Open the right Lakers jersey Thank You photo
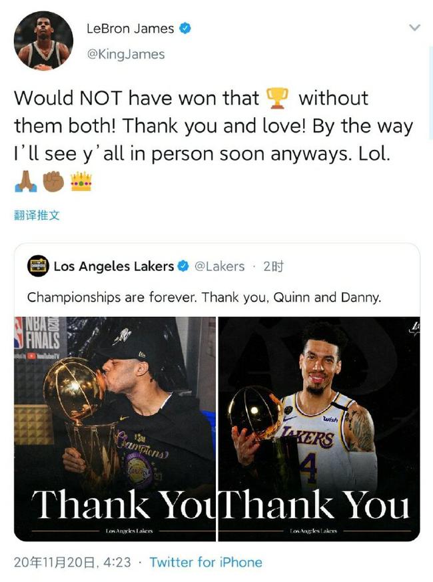433x582 pixels. (319, 429)
